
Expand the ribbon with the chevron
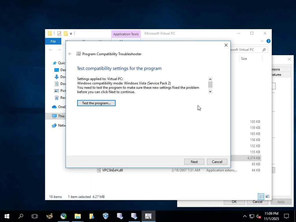[x=262, y=41]
